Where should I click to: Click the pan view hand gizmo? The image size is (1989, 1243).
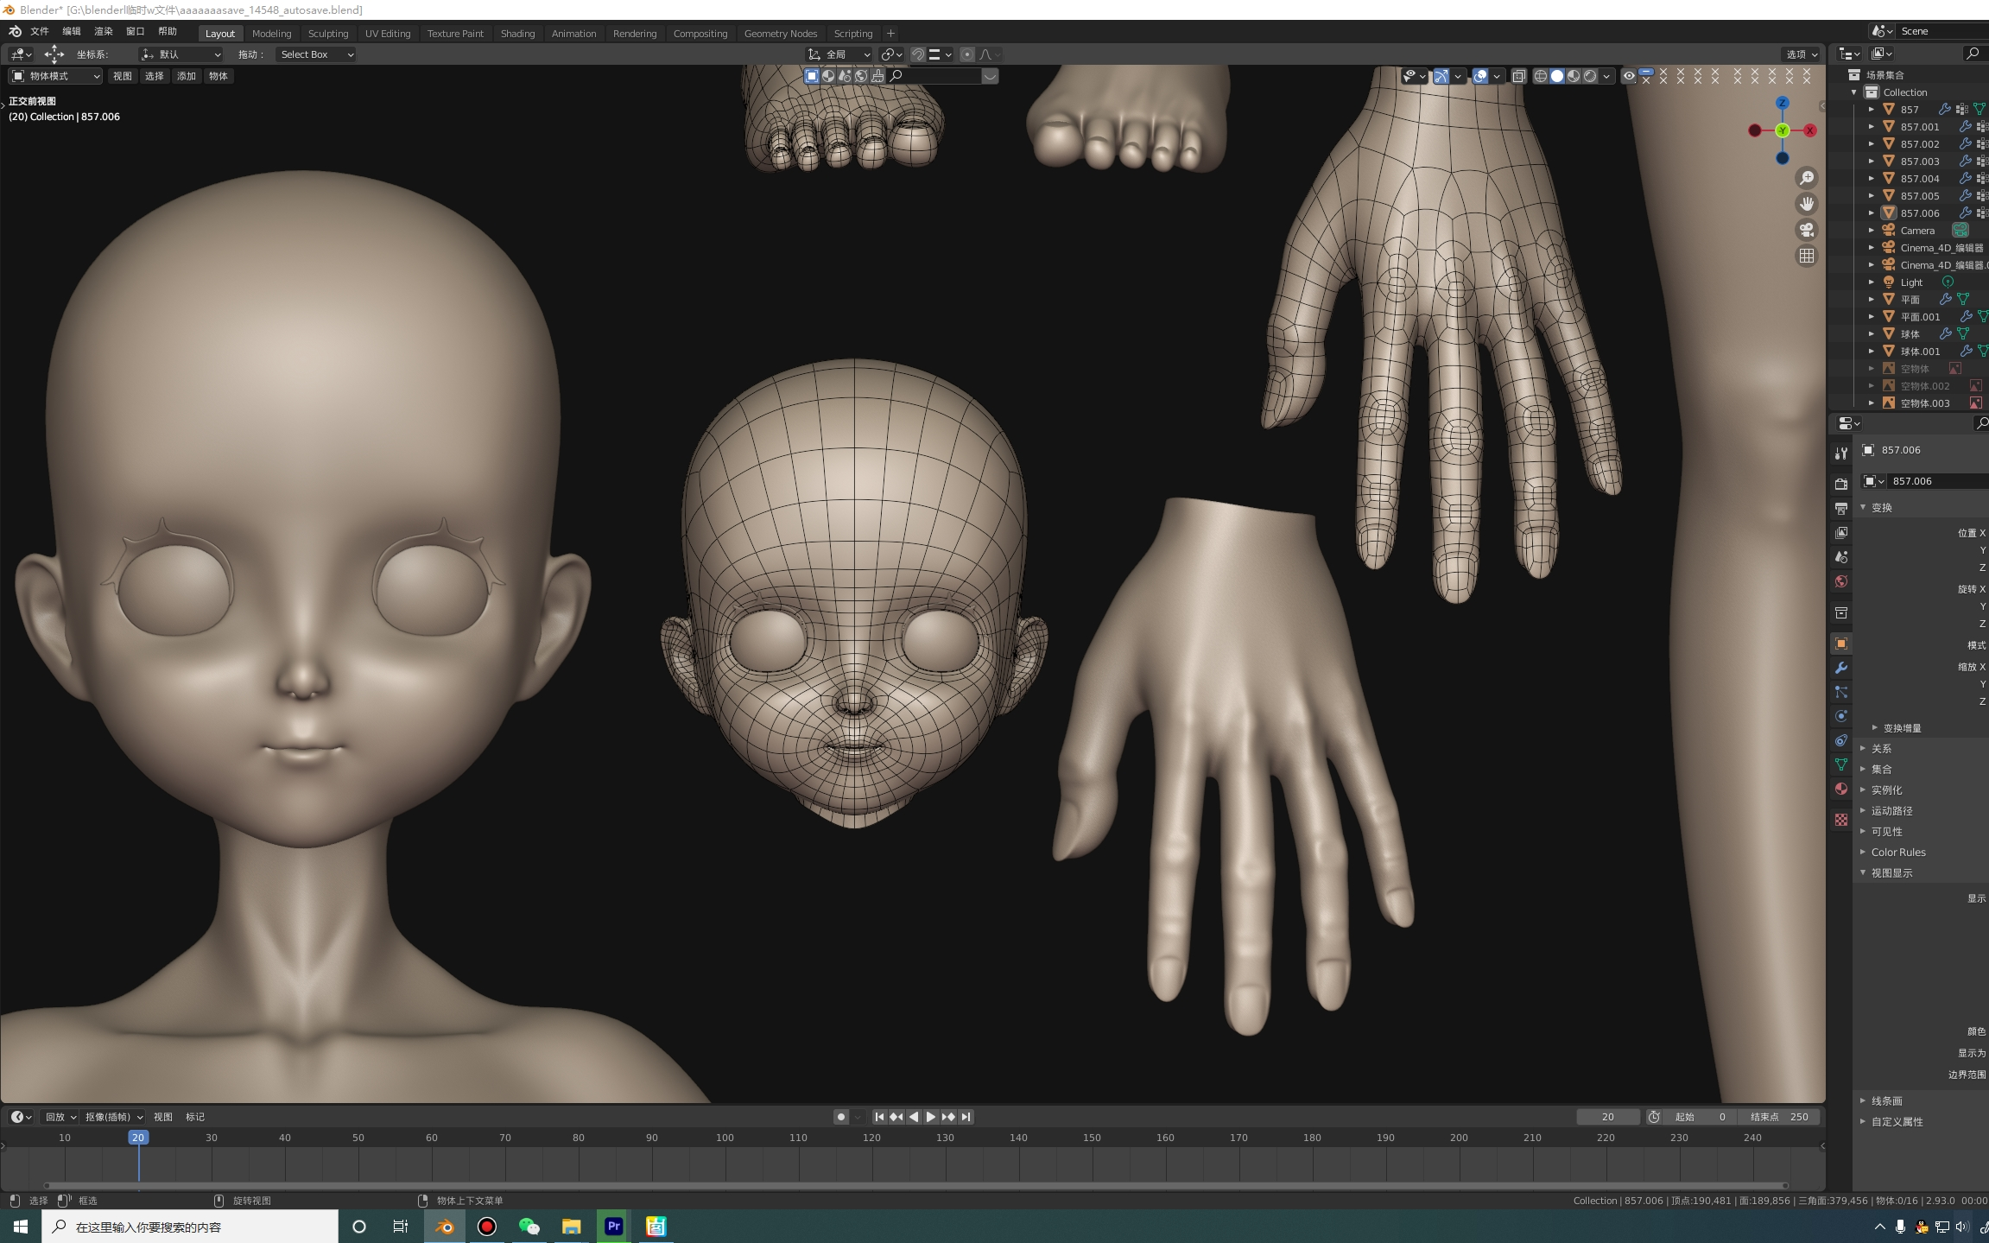pos(1806,204)
